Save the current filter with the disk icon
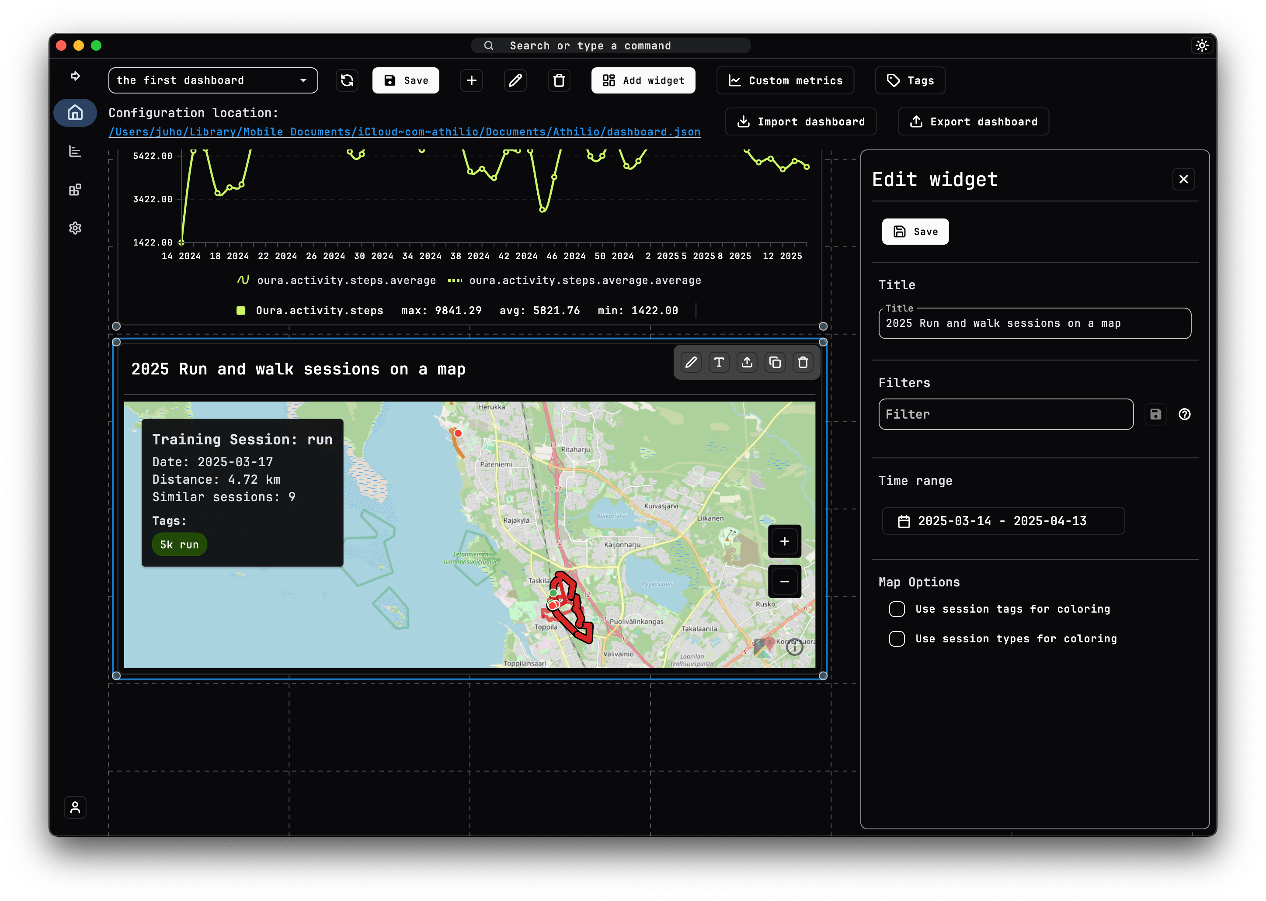1266x901 pixels. pos(1156,414)
